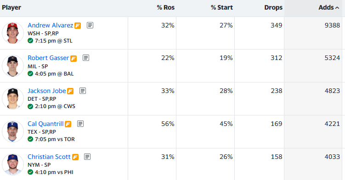Click orange fantasy badge beside Andrew Alvarez

tap(78, 26)
